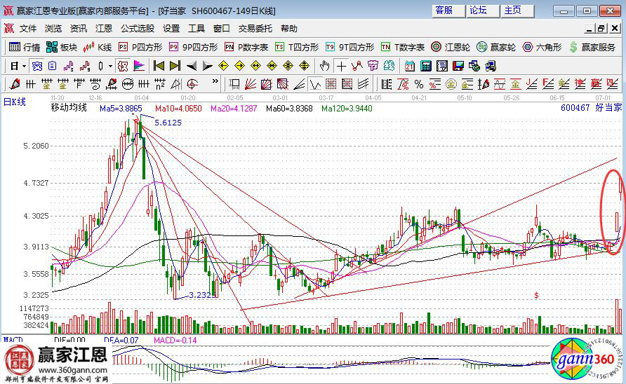Viewport: 626px width, 384px height.
Task: Click the hand pan tool icon
Action: pos(324,66)
